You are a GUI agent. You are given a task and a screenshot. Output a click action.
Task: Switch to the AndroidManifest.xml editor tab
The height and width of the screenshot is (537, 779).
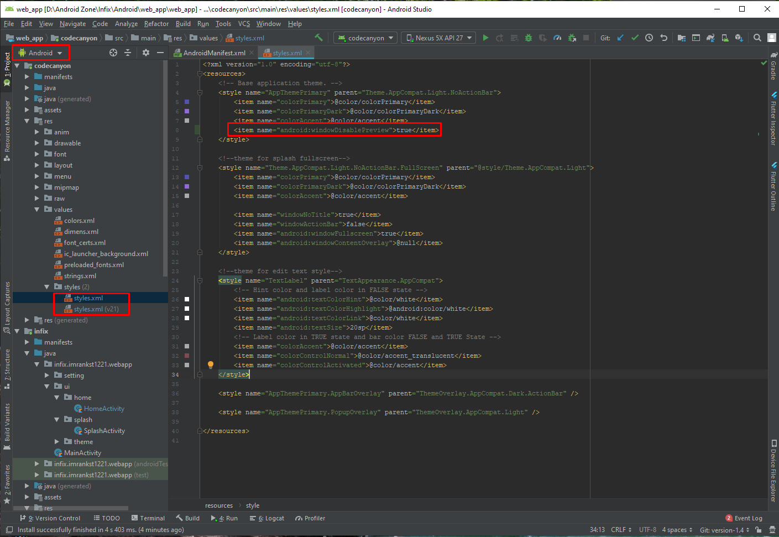tap(213, 53)
